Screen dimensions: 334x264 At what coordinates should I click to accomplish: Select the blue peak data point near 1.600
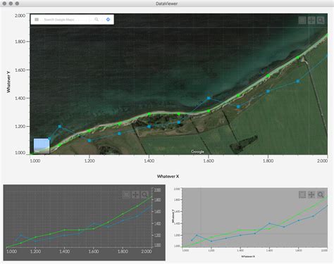tap(209, 98)
